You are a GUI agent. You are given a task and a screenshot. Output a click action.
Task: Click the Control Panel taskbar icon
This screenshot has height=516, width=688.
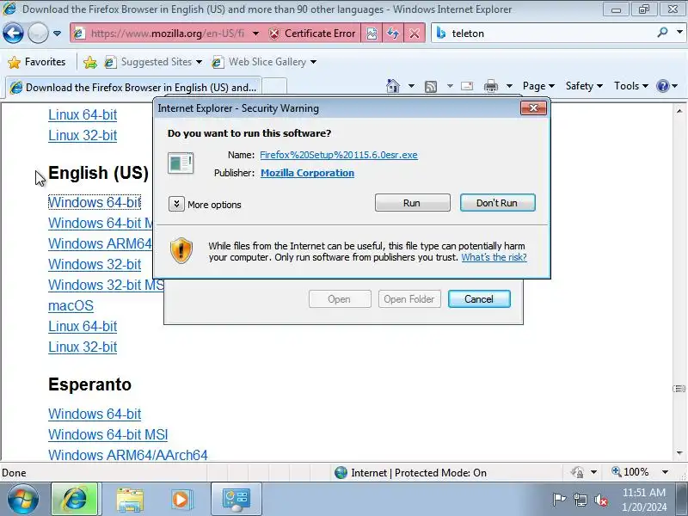(236, 500)
